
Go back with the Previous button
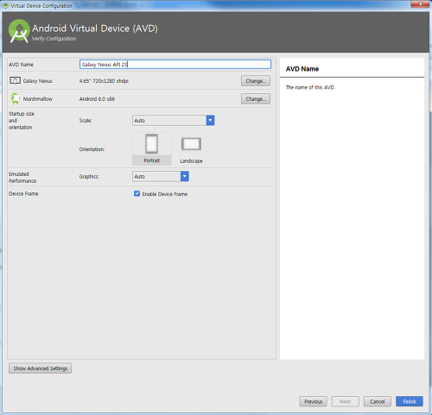tap(314, 401)
